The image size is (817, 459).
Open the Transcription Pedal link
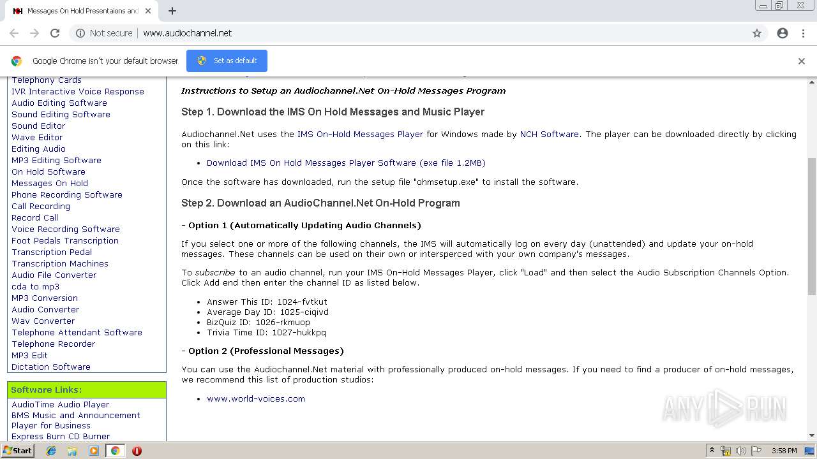tap(52, 252)
